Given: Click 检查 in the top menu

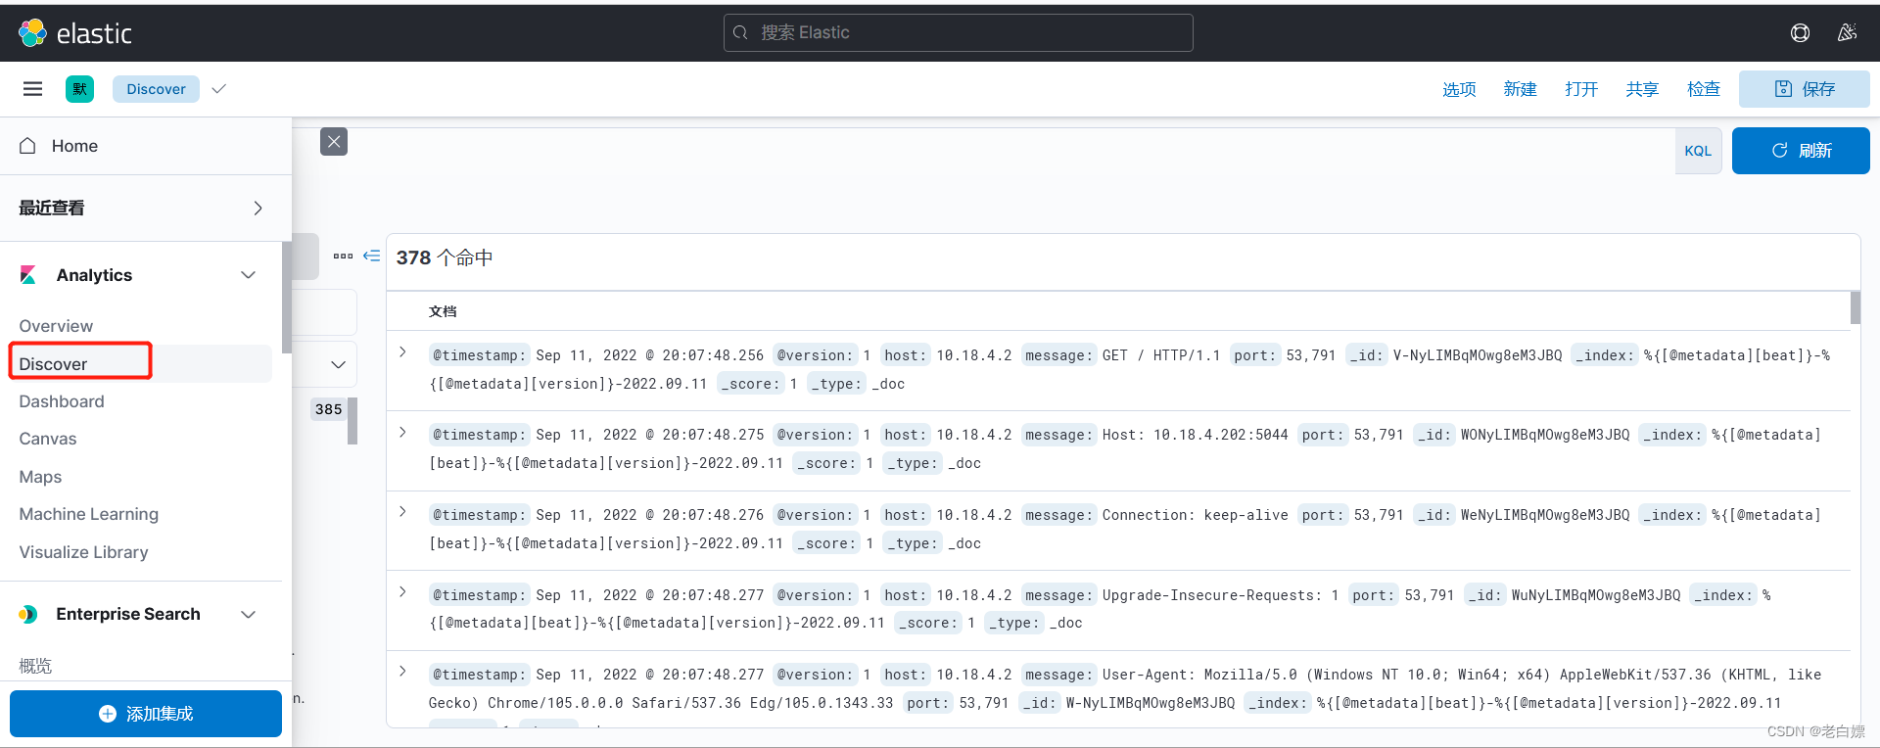Looking at the screenshot, I should coord(1704,89).
